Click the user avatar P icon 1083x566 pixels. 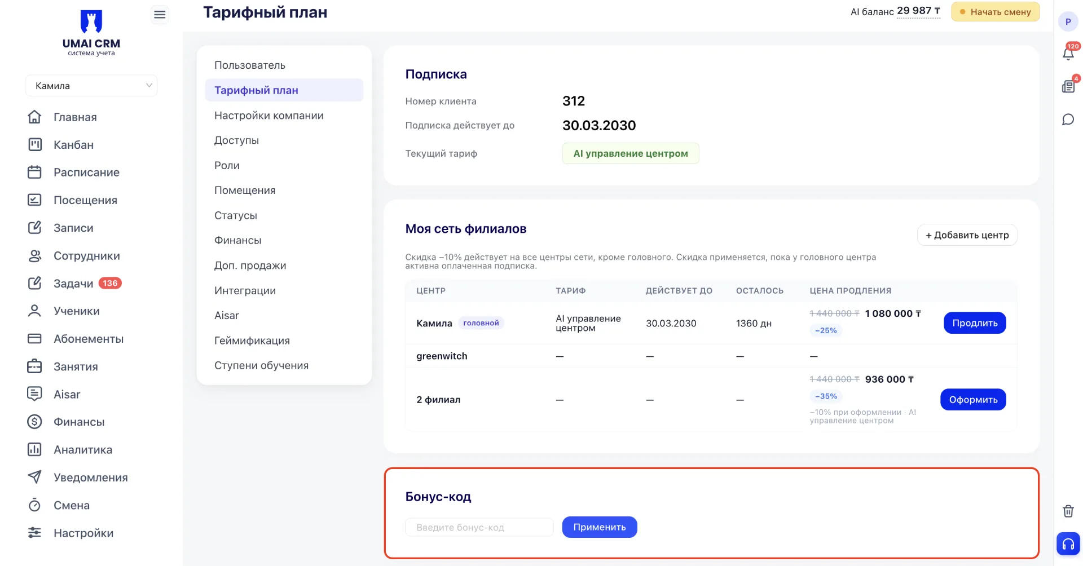(1068, 22)
